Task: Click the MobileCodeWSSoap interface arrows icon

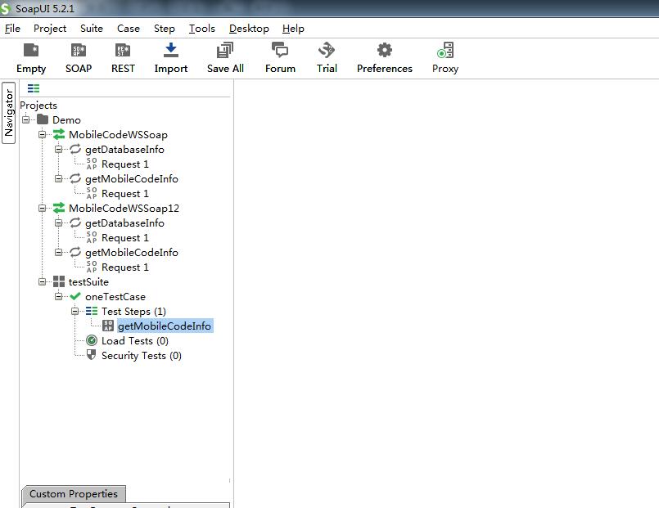Action: 59,134
